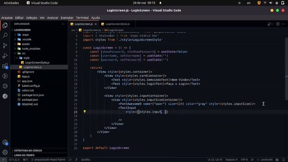This screenshot has width=288, height=162.
Task: Open Explorer panel more actions ellipsis
Action: (x=63, y=24)
